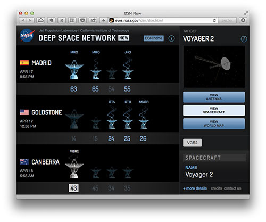Viewport: 266px width, 222px height.
Task: Click the Spain flag next to Madrid
Action: coord(24,63)
